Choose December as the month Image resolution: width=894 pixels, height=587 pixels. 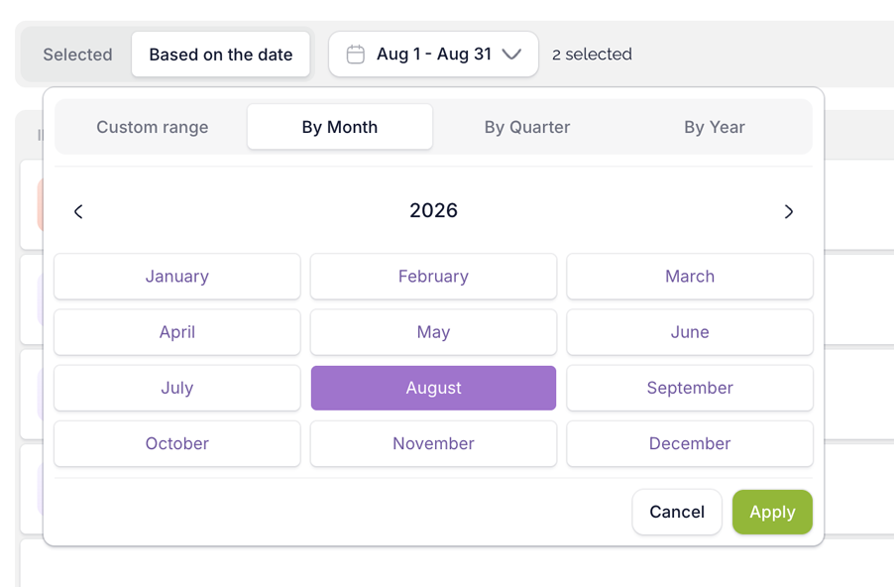[x=690, y=444]
